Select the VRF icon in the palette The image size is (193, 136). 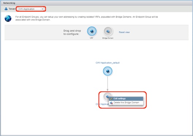coord(92,31)
